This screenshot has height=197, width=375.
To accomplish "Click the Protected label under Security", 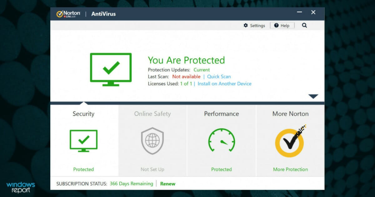I will coord(83,169).
